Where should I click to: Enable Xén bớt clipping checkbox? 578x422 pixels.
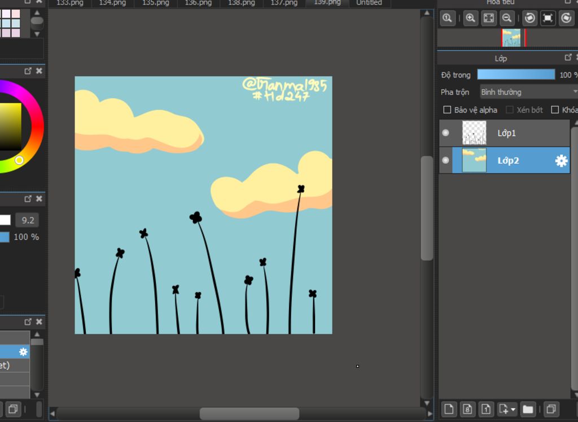click(510, 110)
